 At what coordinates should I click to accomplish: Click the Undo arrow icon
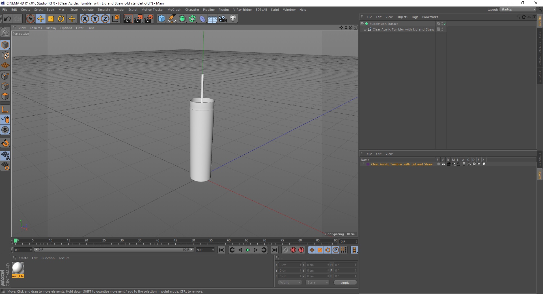pyautogui.click(x=7, y=19)
